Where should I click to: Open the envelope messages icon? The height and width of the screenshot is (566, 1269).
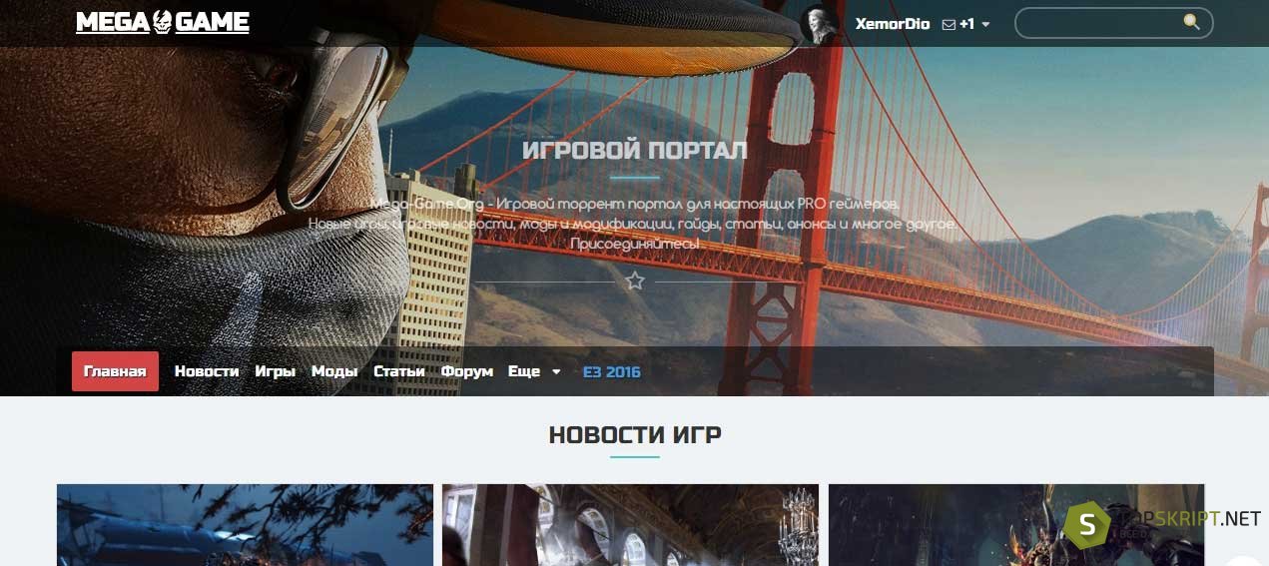[x=949, y=24]
